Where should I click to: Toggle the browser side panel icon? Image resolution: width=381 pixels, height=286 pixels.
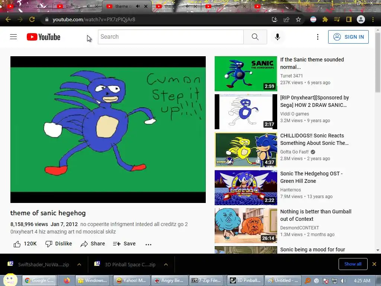point(349,19)
